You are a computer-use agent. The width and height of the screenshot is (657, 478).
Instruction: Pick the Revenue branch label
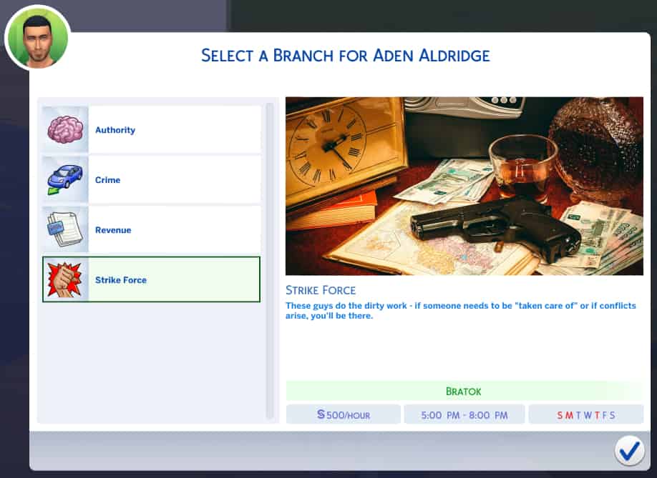click(x=113, y=230)
